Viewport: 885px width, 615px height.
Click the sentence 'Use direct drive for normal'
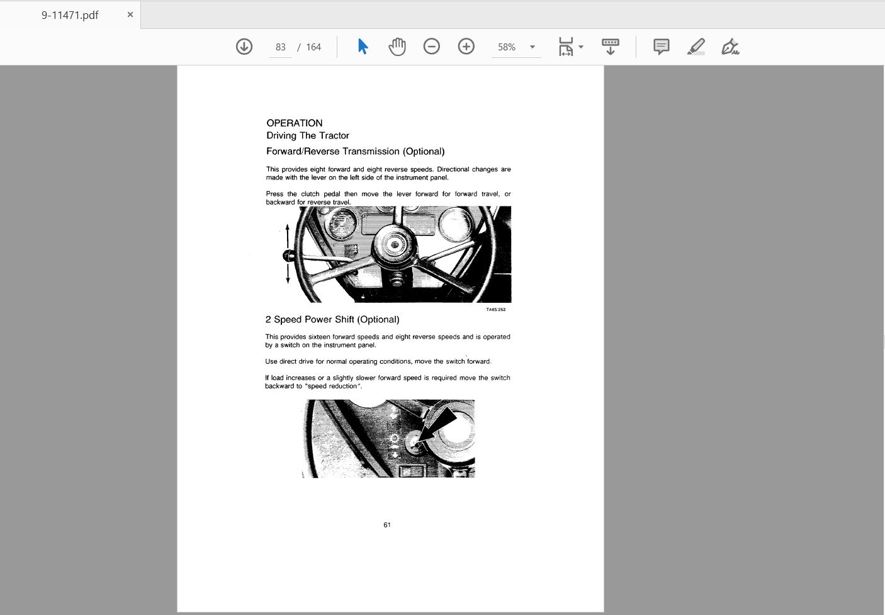click(378, 361)
